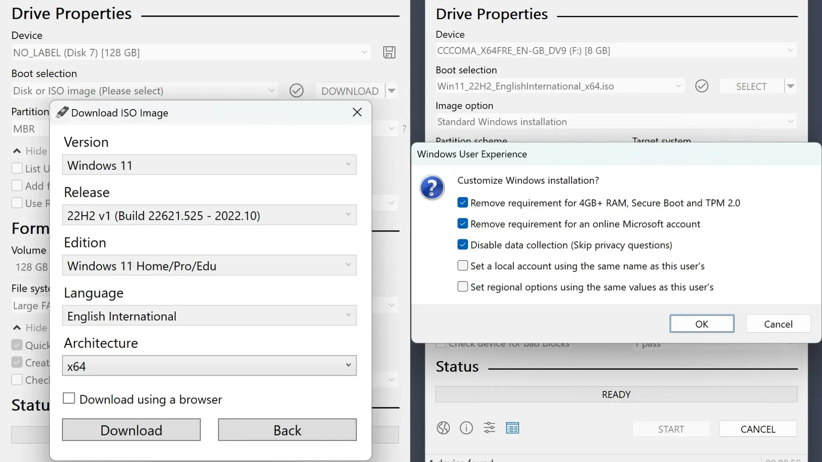Open the Language dropdown for English International
The height and width of the screenshot is (462, 822).
(209, 316)
